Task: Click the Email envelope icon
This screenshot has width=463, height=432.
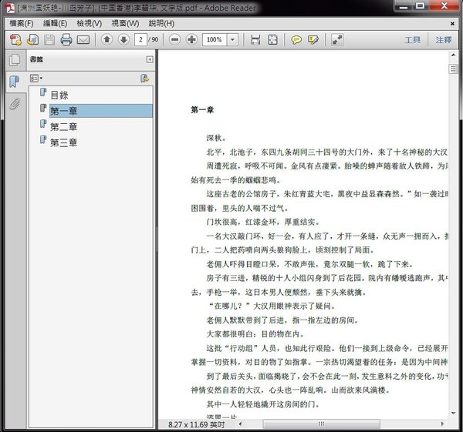Action: click(83, 40)
